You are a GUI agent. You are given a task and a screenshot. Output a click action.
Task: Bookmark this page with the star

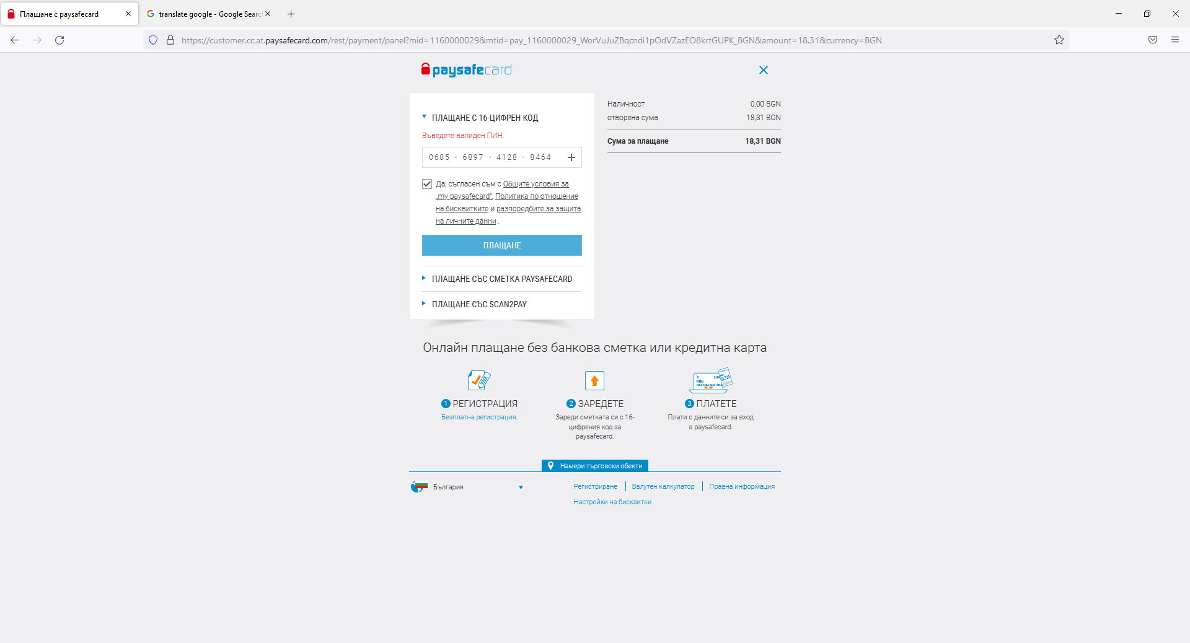pos(1059,40)
